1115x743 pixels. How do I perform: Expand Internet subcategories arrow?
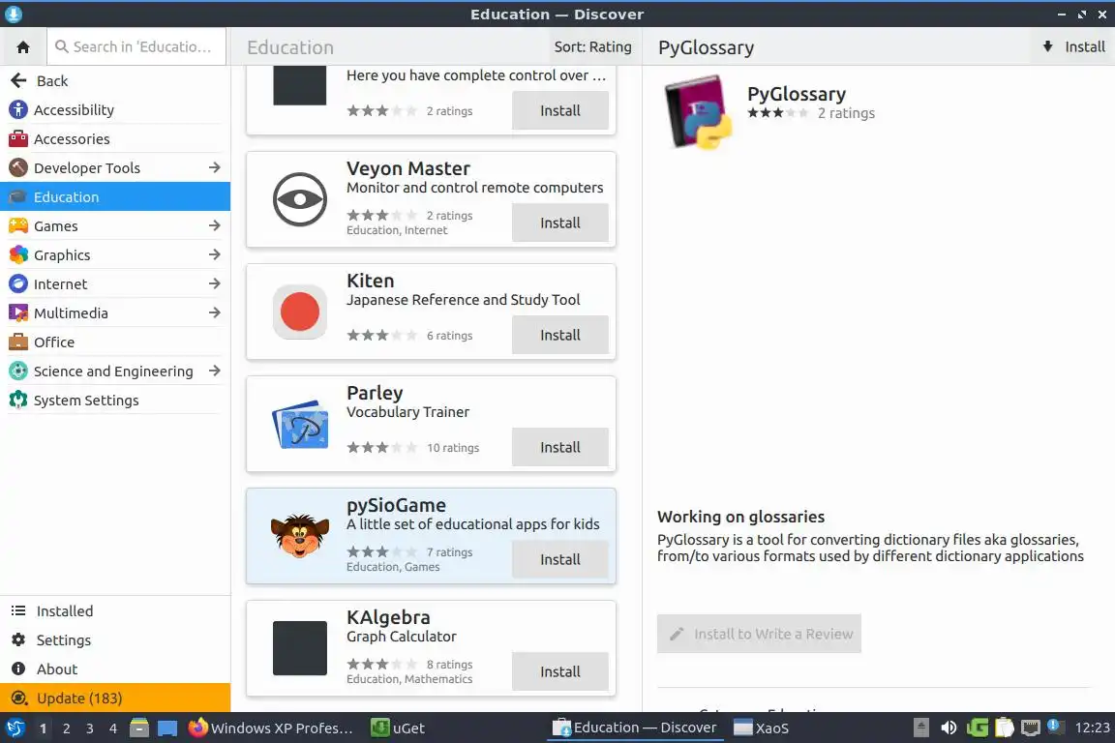coord(214,283)
